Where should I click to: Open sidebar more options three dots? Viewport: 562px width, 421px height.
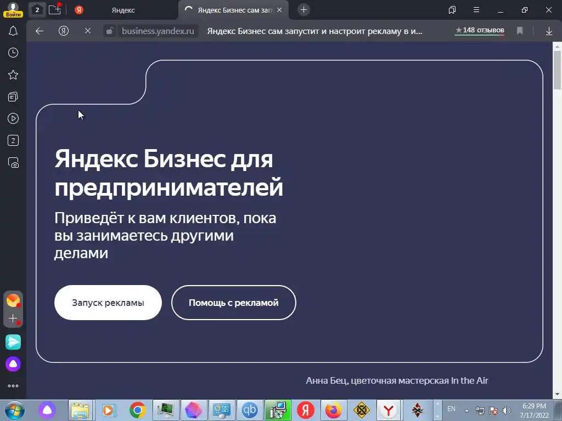click(13, 386)
